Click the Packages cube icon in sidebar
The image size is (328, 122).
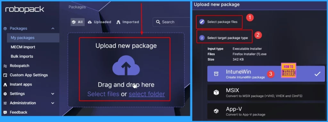coord(5,28)
